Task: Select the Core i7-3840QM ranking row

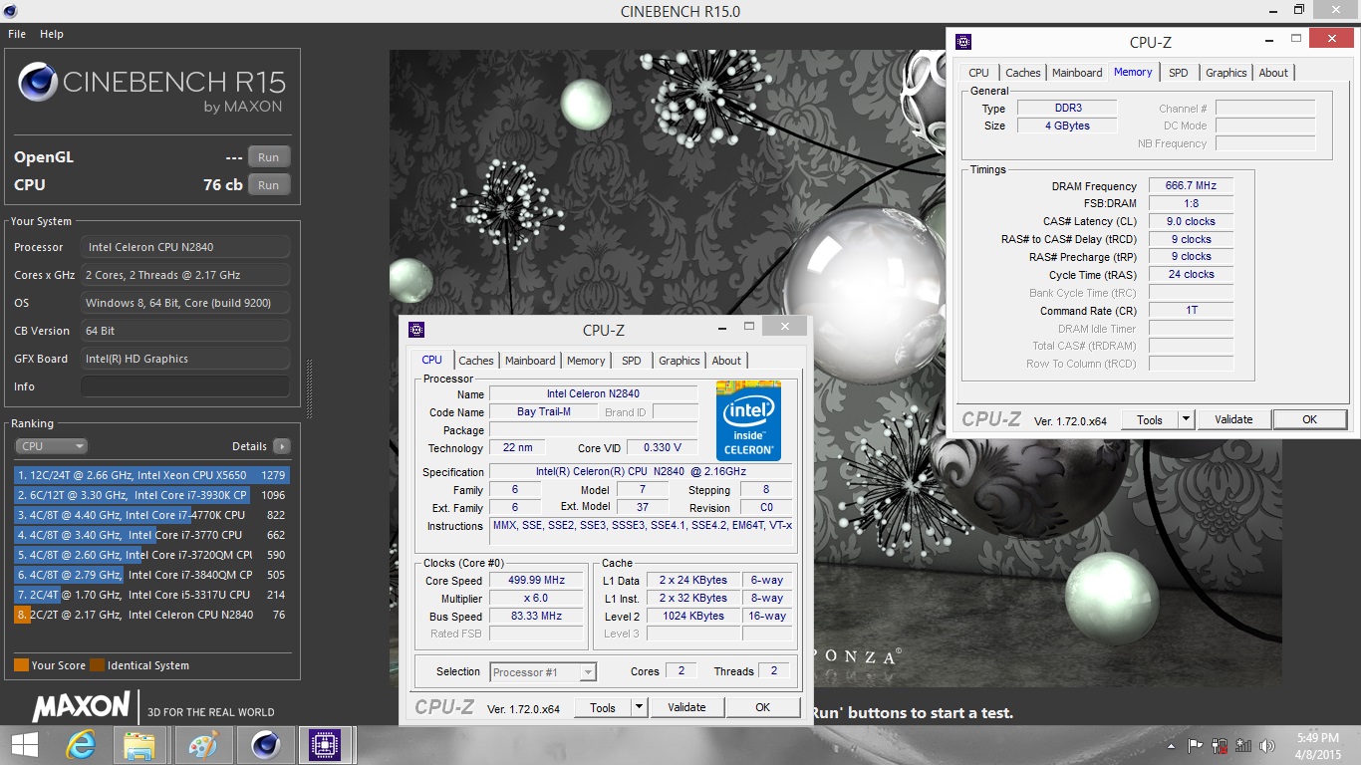Action: [150, 575]
